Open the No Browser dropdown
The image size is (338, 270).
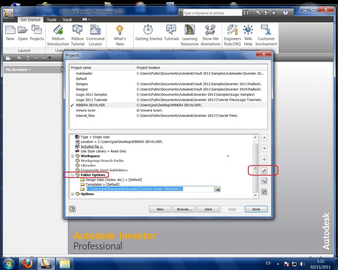[x=18, y=70]
